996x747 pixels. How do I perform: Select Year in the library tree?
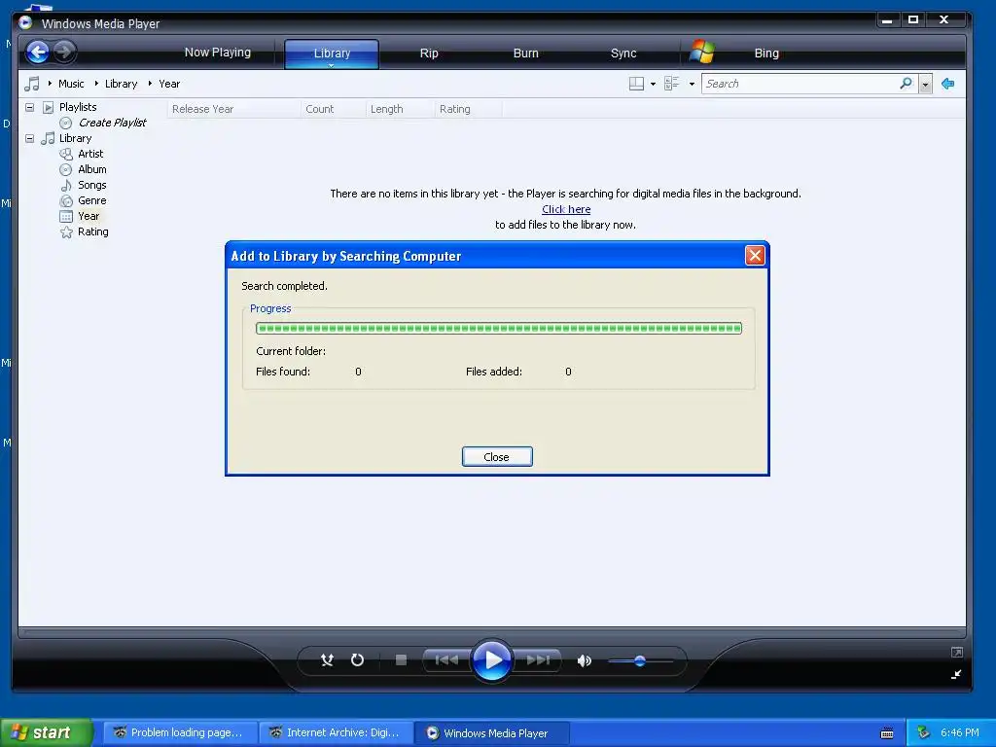pos(89,216)
